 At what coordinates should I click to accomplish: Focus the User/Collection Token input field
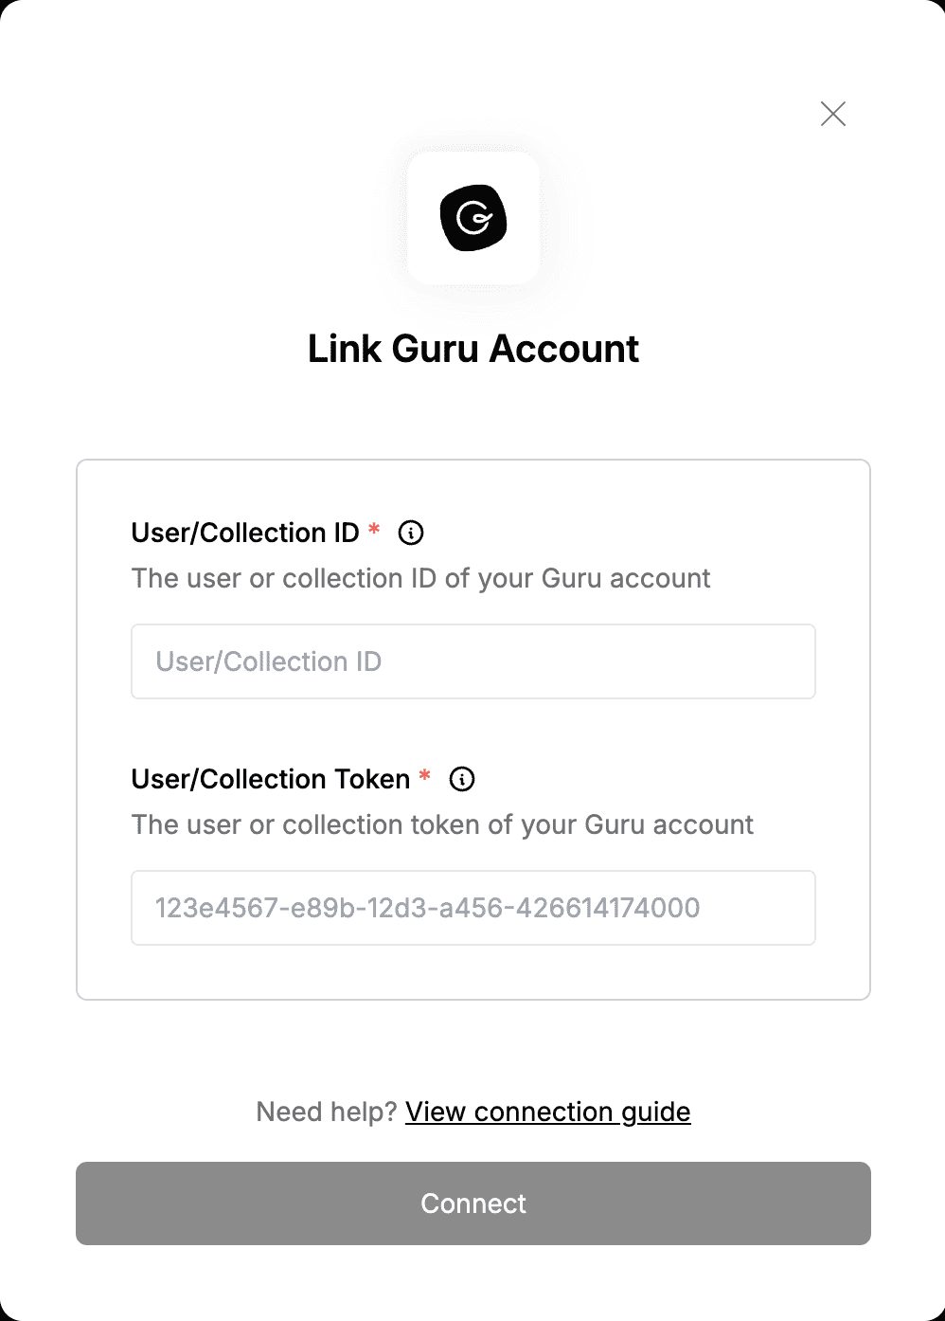tap(473, 908)
